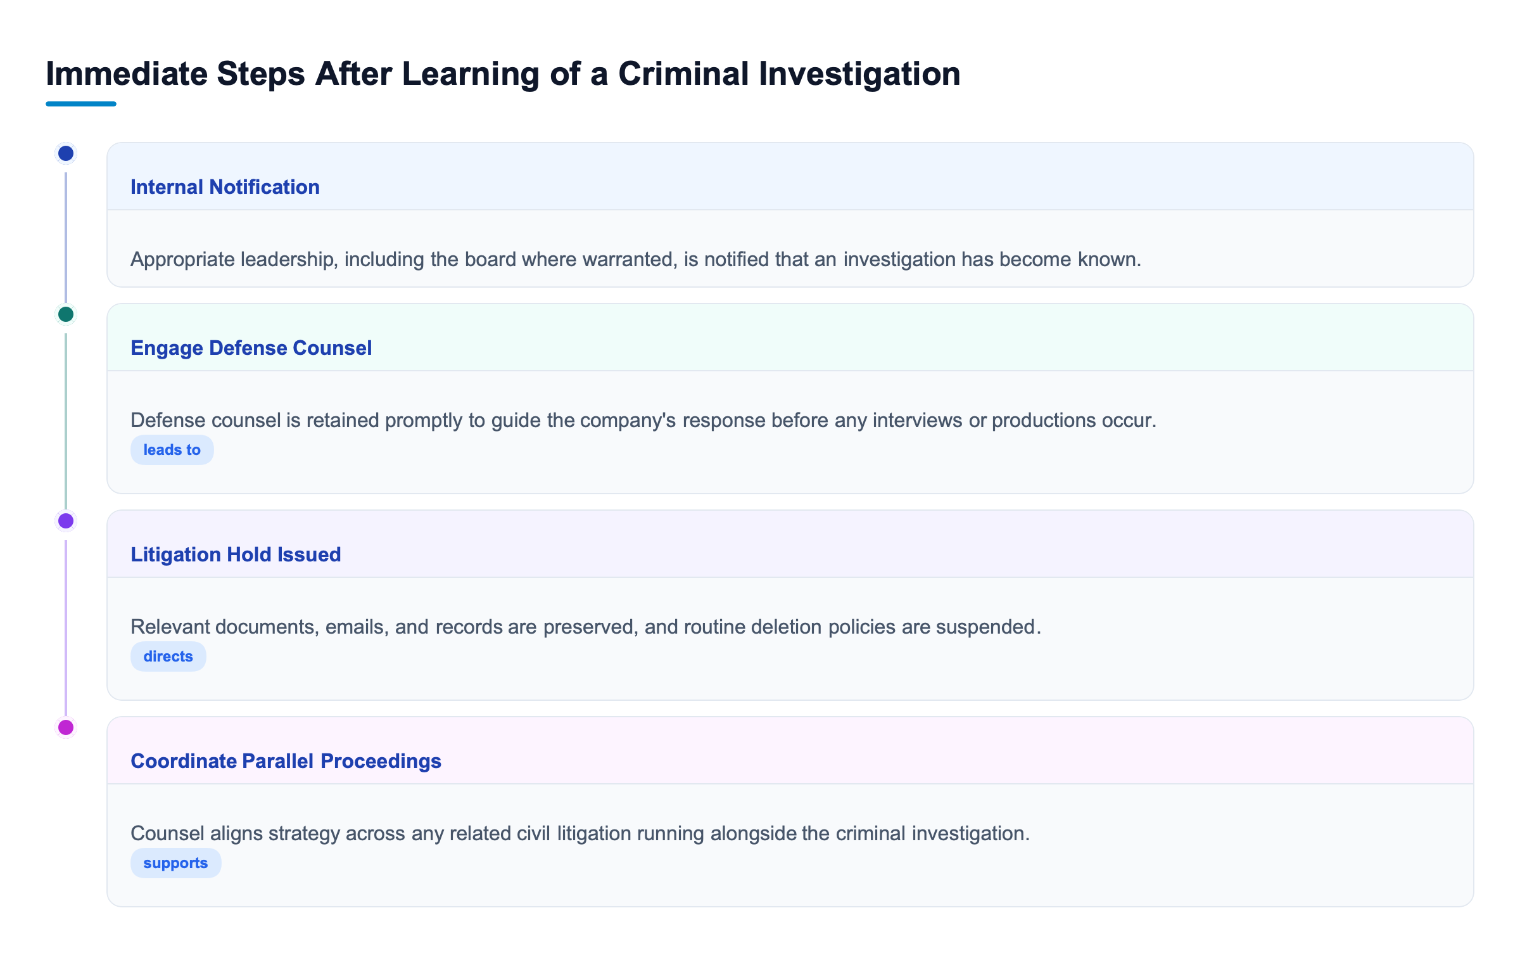1520x953 pixels.
Task: Click the blue underline accent beneath title
Action: pyautogui.click(x=81, y=104)
